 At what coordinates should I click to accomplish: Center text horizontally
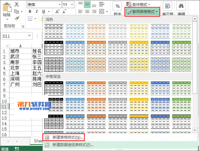87,12
